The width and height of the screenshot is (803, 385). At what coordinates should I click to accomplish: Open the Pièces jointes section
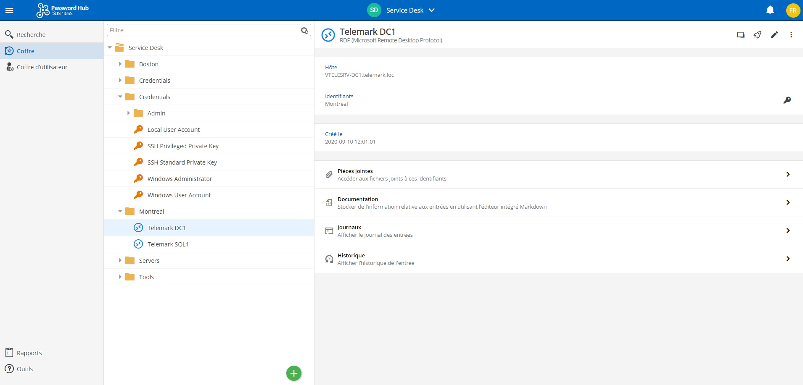pos(558,175)
